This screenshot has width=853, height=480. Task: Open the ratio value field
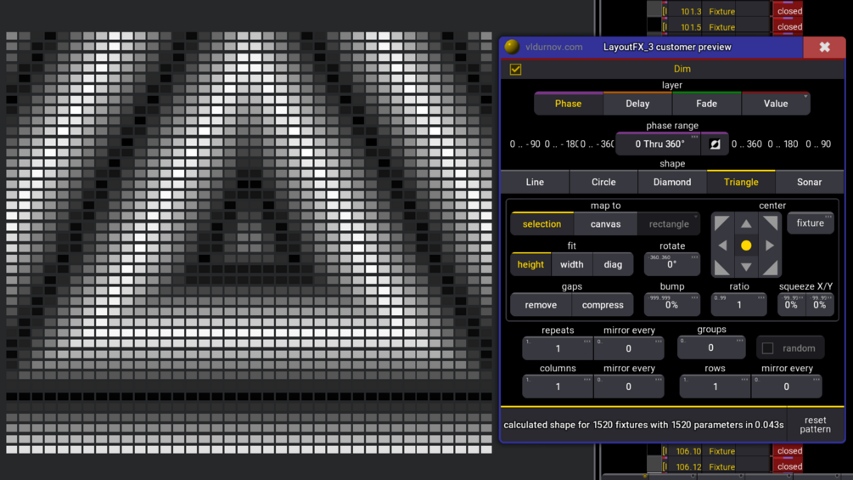(738, 305)
